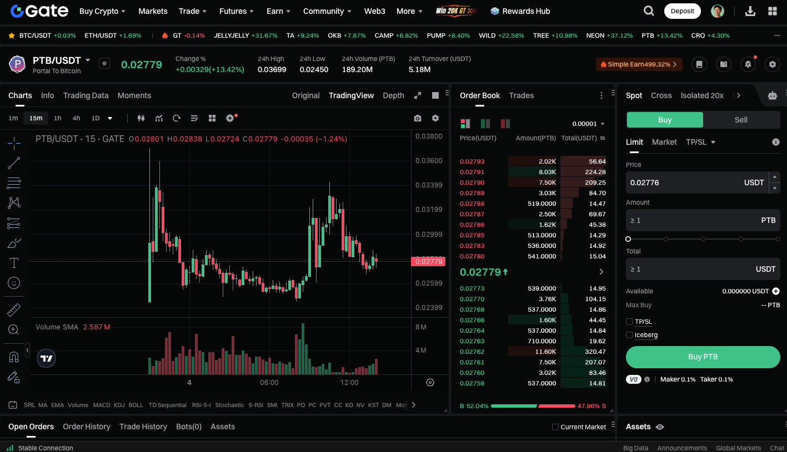The width and height of the screenshot is (787, 452).
Task: Enable the Iceberg checkbox
Action: (629, 335)
